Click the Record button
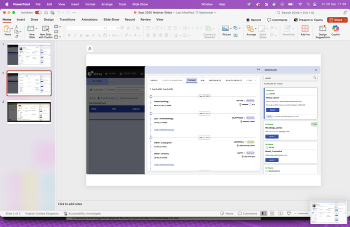The width and height of the screenshot is (350, 227). pos(253,20)
